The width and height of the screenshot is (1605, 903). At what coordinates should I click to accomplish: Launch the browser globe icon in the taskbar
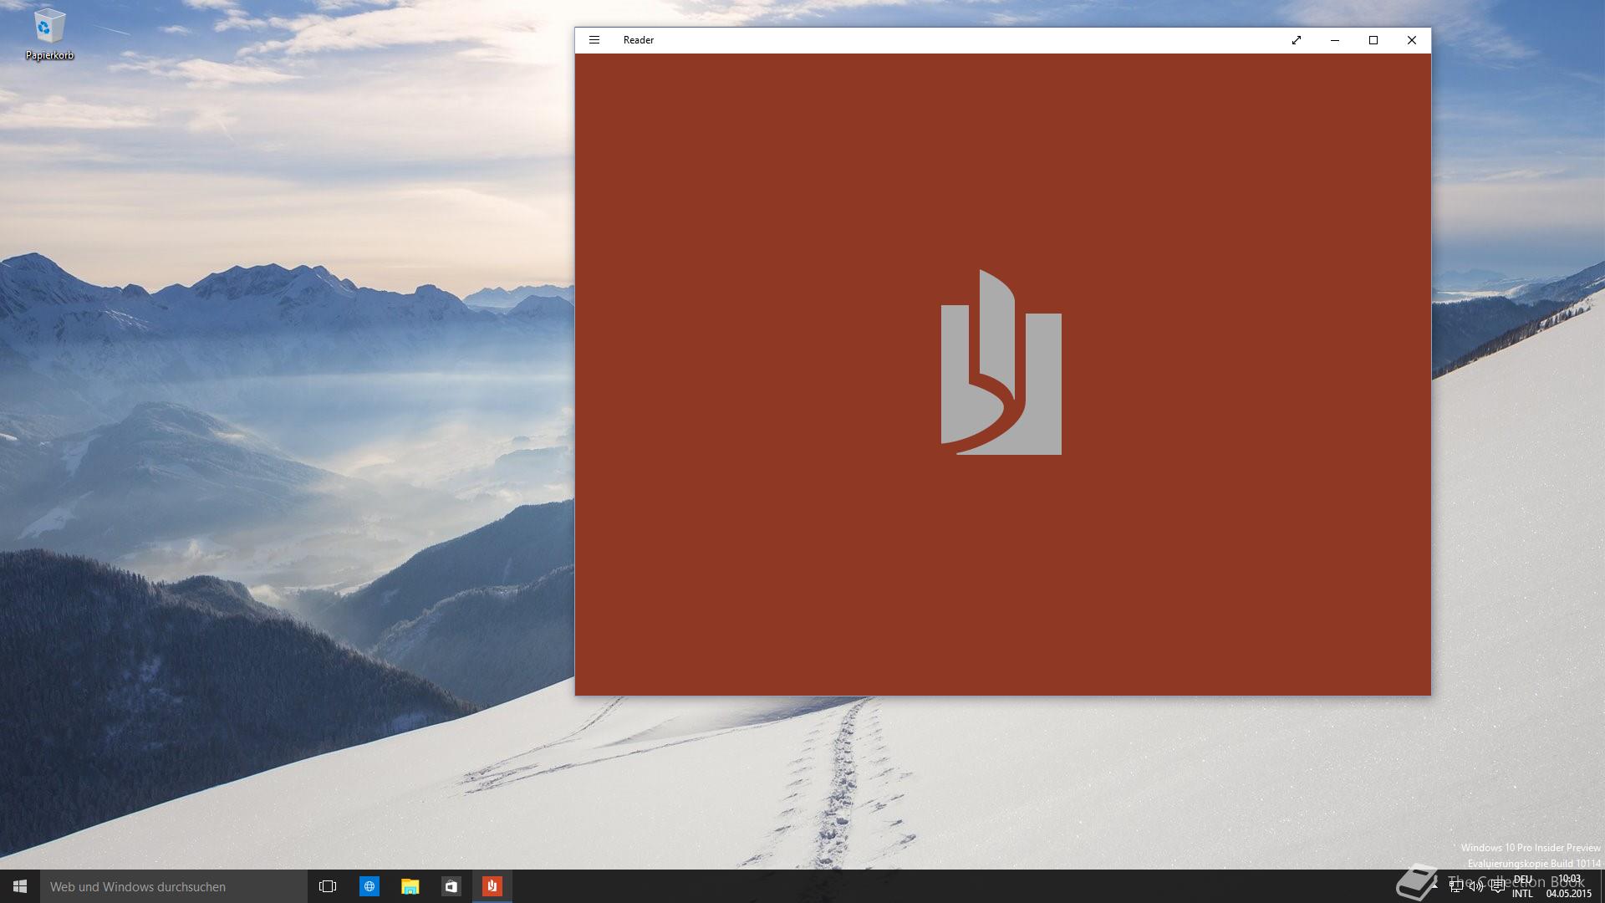(369, 886)
